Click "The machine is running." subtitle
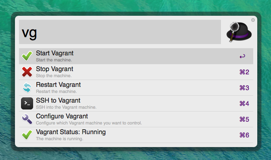The height and width of the screenshot is (160, 271). coord(60,139)
